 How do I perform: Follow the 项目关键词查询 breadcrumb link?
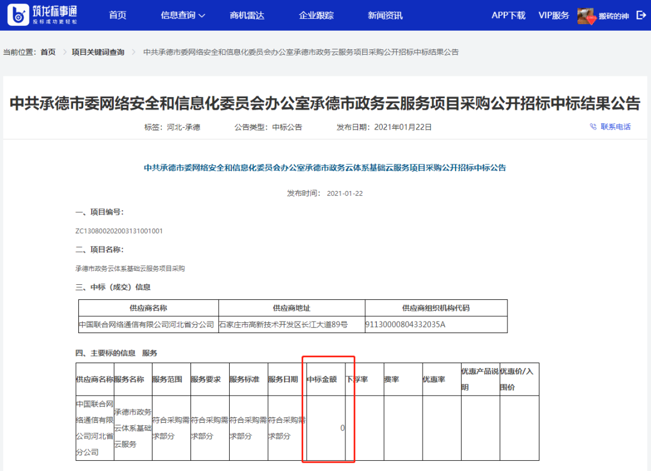coord(98,52)
